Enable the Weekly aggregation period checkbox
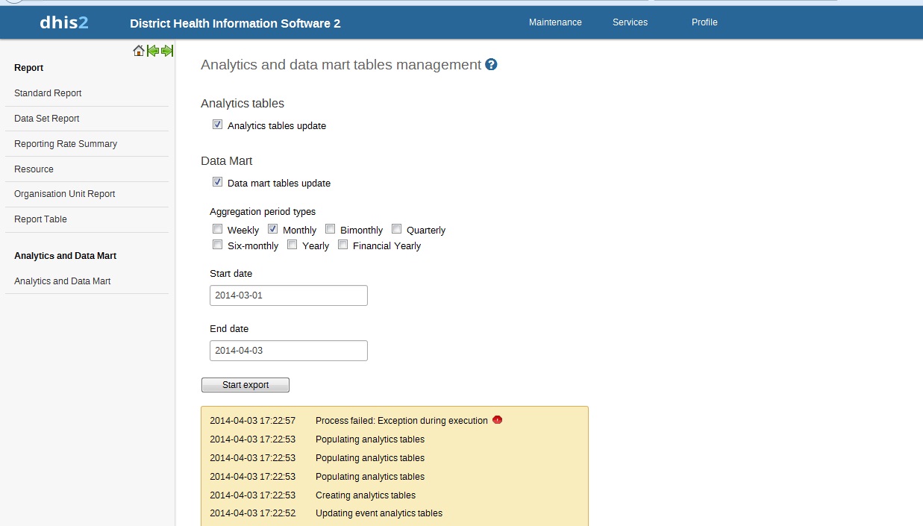Image resolution: width=923 pixels, height=526 pixels. (218, 229)
